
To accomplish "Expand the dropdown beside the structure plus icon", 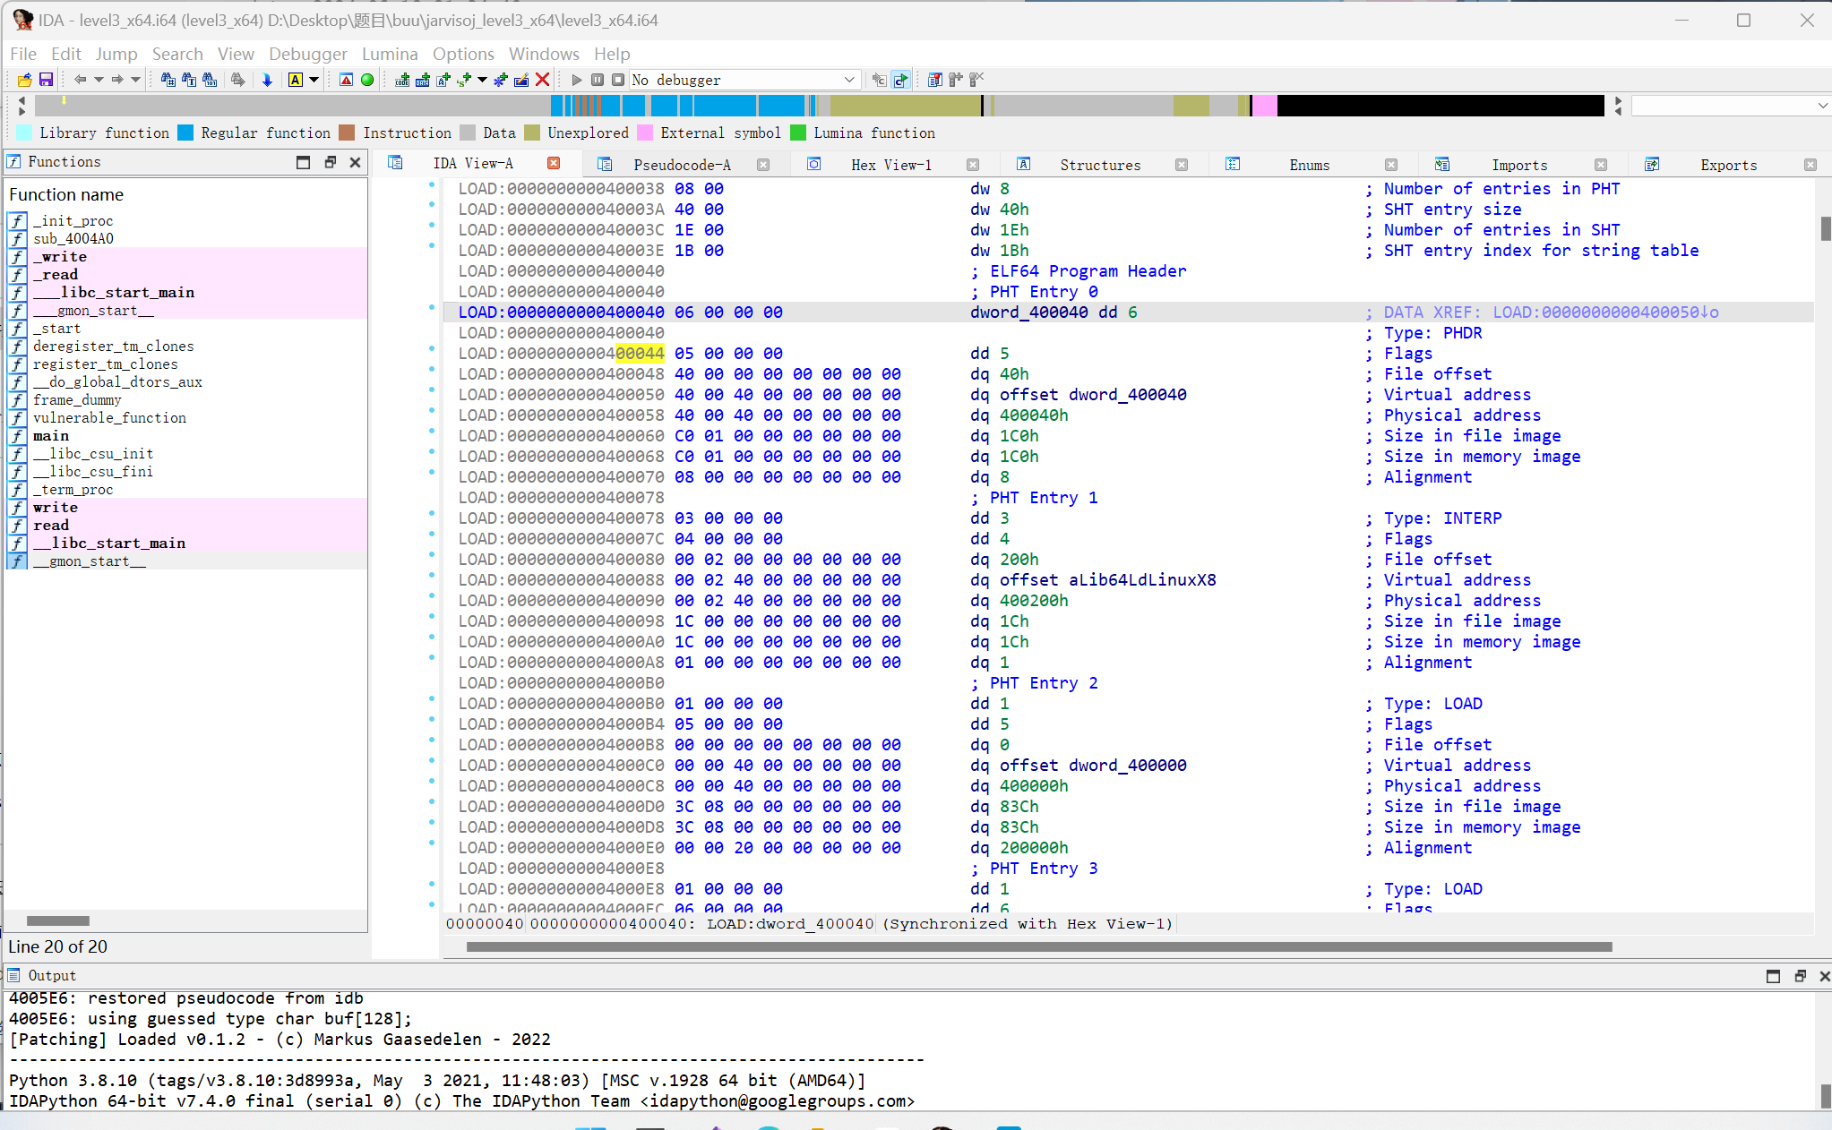I will click(482, 80).
